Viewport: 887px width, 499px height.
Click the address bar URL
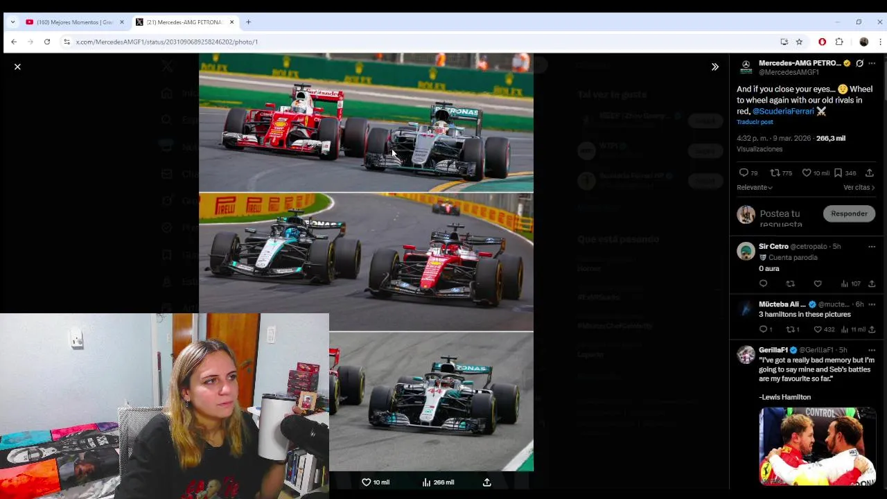(x=167, y=42)
